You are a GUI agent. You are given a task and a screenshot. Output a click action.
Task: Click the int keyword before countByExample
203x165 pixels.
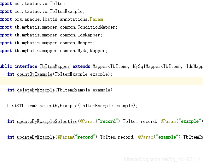point(11,74)
